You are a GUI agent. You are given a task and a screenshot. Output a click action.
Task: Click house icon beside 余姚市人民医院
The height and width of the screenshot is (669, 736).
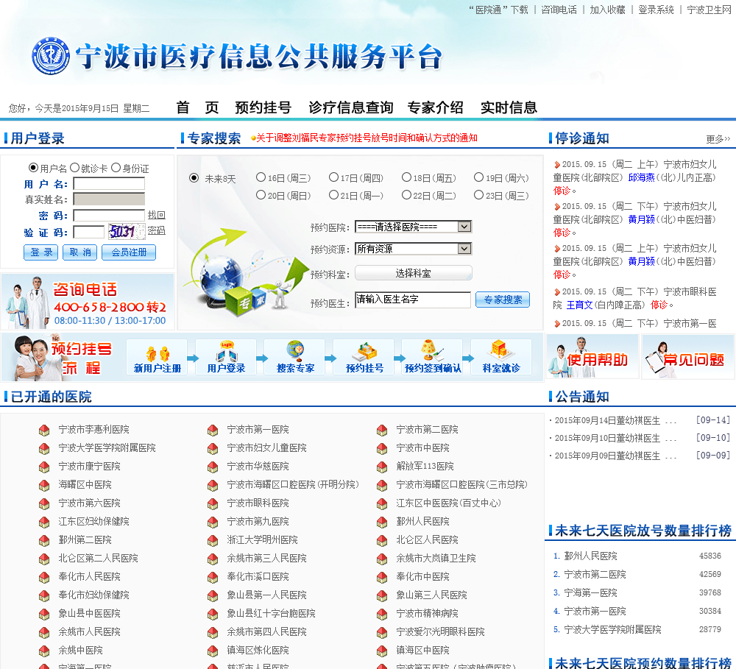pos(44,632)
